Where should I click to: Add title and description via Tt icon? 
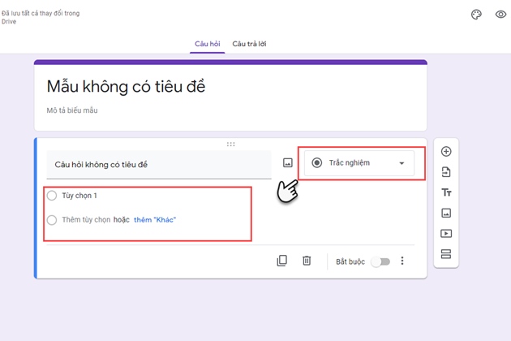pyautogui.click(x=446, y=192)
